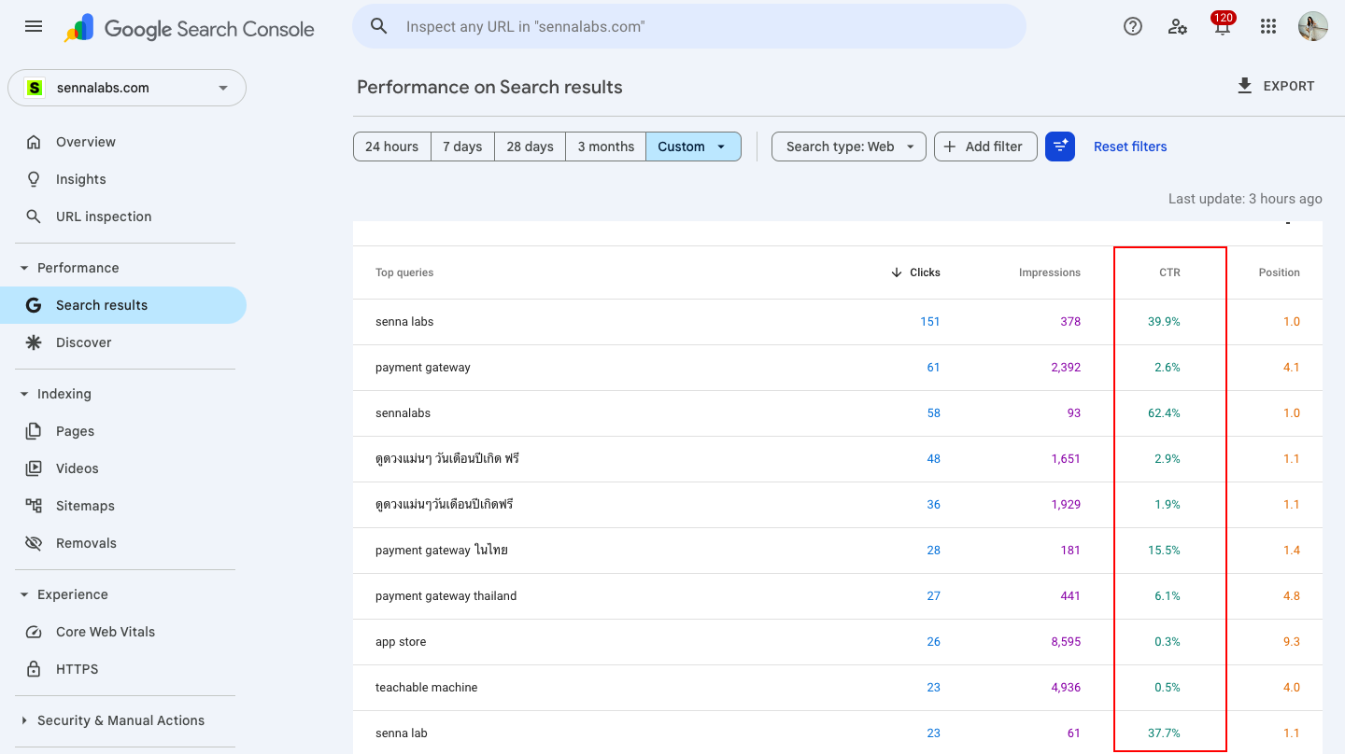The image size is (1345, 754).
Task: Collapse the Performance sidebar section
Action: tap(25, 268)
